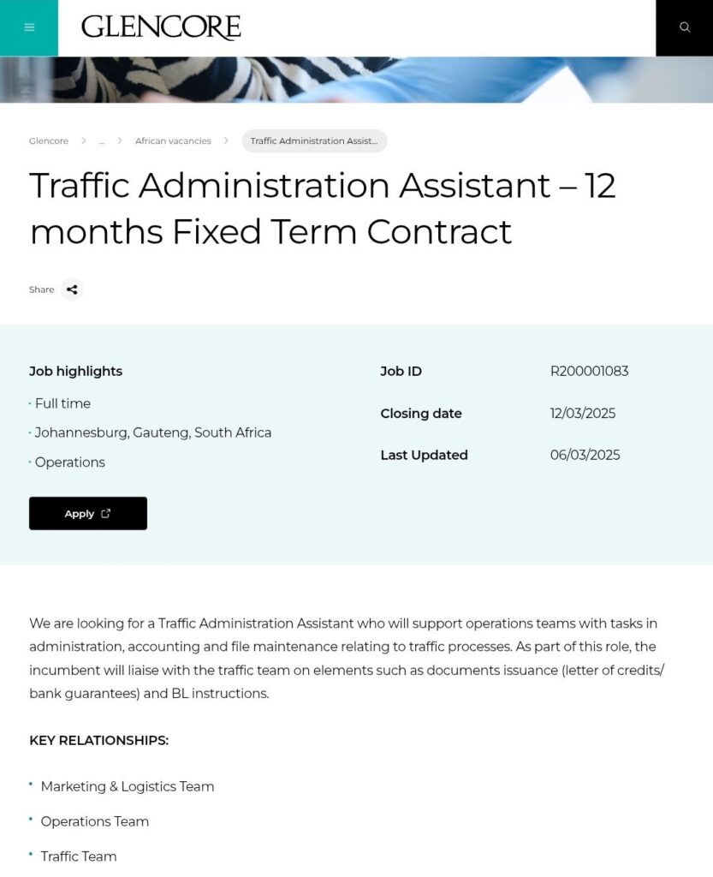Click the chevron after African vacancies breadcrumb
The height and width of the screenshot is (877, 713).
226,140
